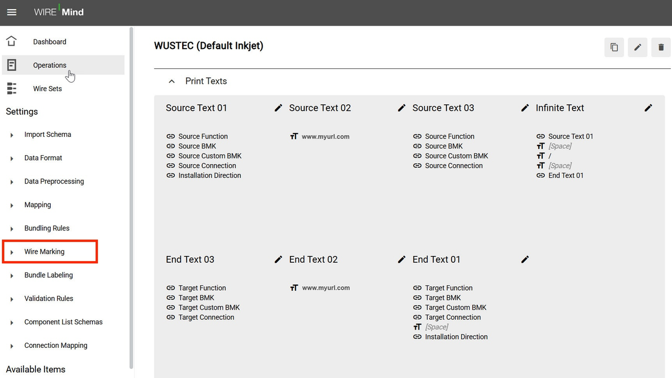The height and width of the screenshot is (378, 672).
Task: Click link icon beside Target Function in End Text 03
Action: point(171,288)
